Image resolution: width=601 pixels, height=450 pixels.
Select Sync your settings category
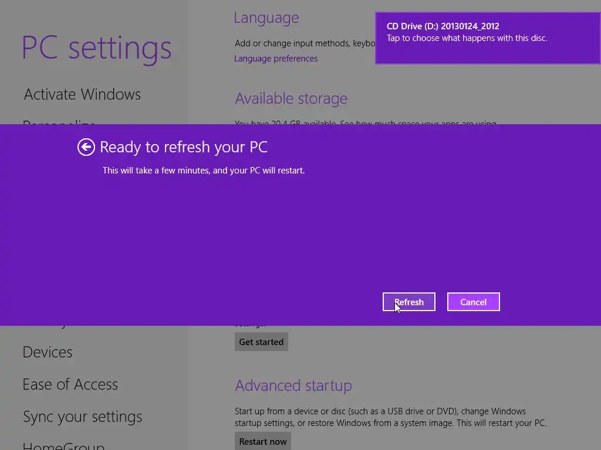[x=82, y=417]
